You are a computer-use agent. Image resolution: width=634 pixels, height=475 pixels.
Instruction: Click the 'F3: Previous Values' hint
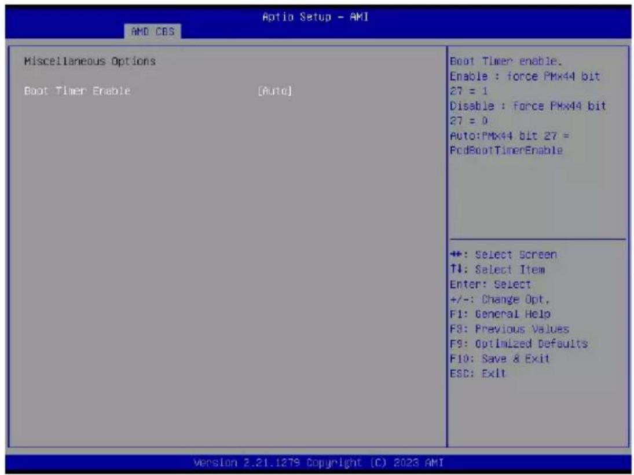click(x=510, y=329)
